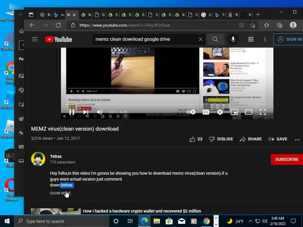Open hardware crypto wallet video title

pos(142,211)
